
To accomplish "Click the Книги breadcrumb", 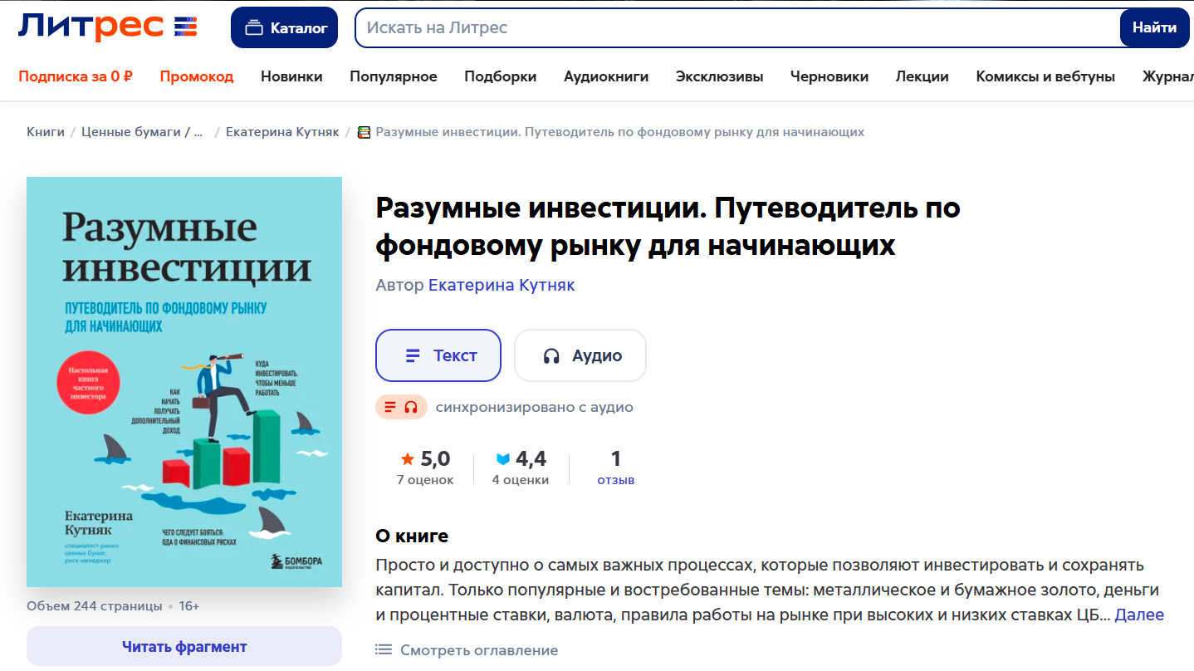I will pyautogui.click(x=46, y=132).
